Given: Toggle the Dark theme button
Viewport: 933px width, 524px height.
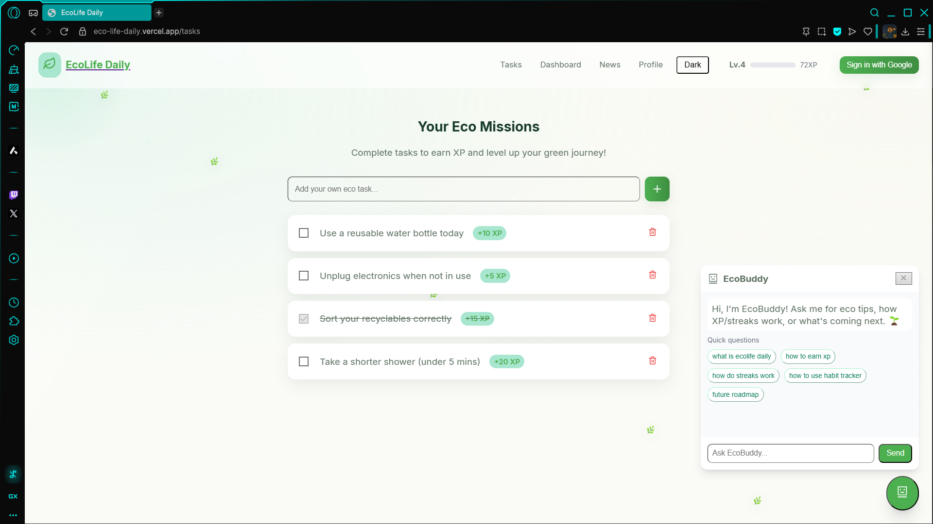Looking at the screenshot, I should [x=692, y=65].
